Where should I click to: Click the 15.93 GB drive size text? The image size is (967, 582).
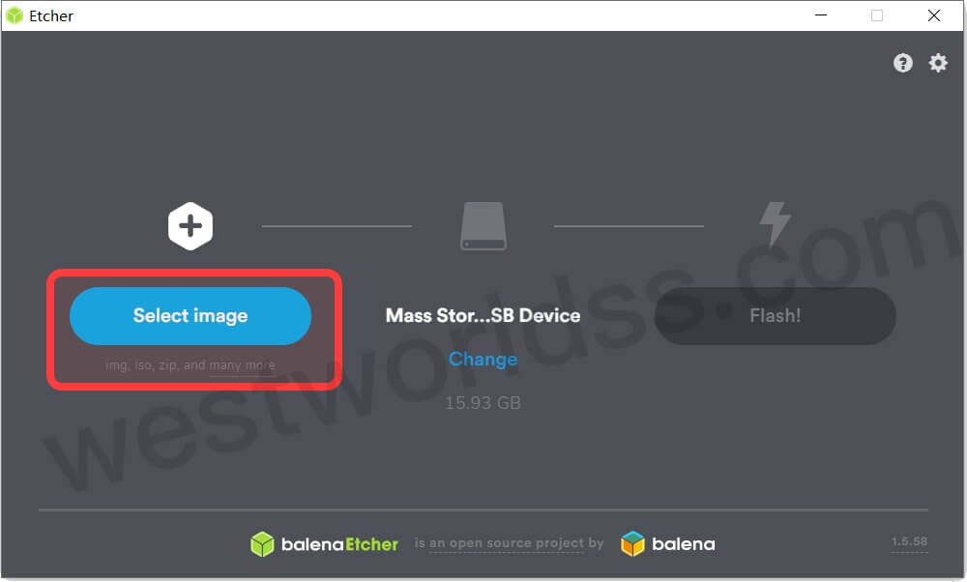click(483, 403)
